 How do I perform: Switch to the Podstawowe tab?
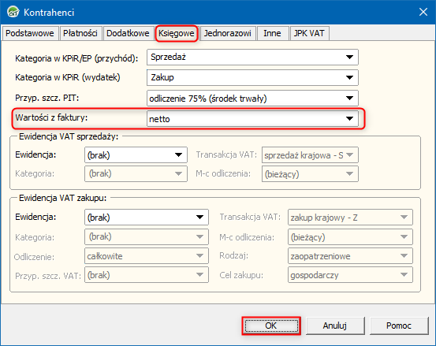click(x=30, y=33)
